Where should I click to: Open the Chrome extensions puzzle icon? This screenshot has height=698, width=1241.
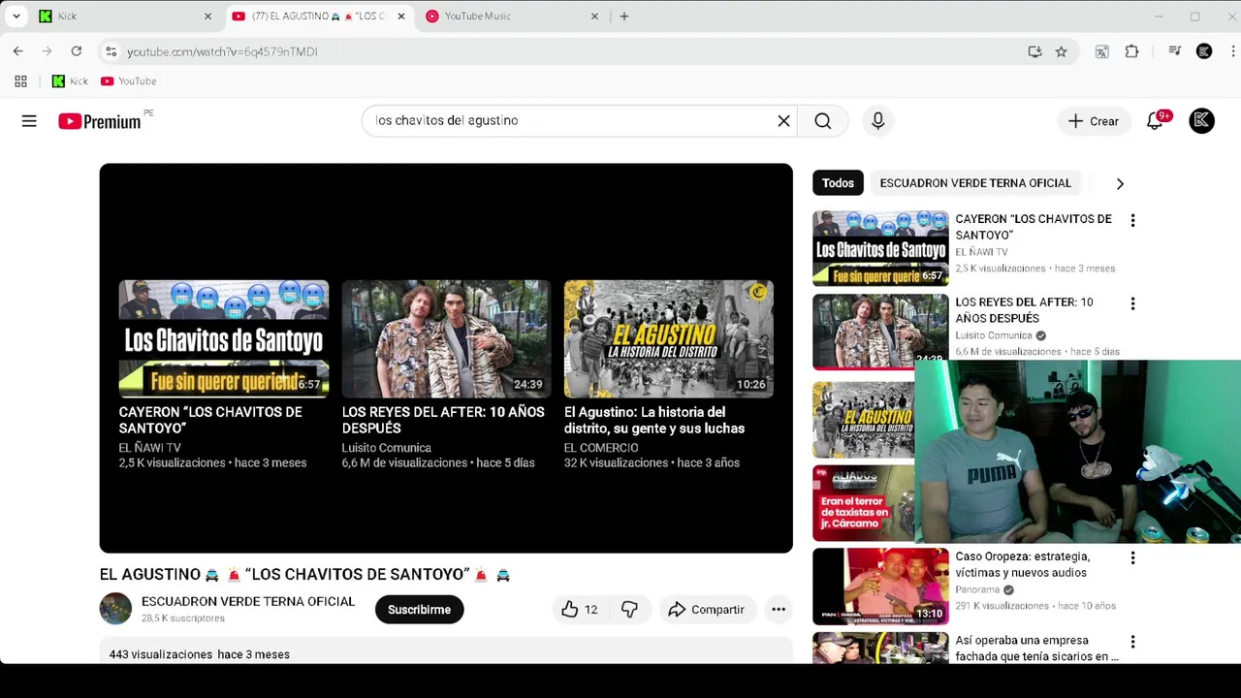pyautogui.click(x=1131, y=51)
